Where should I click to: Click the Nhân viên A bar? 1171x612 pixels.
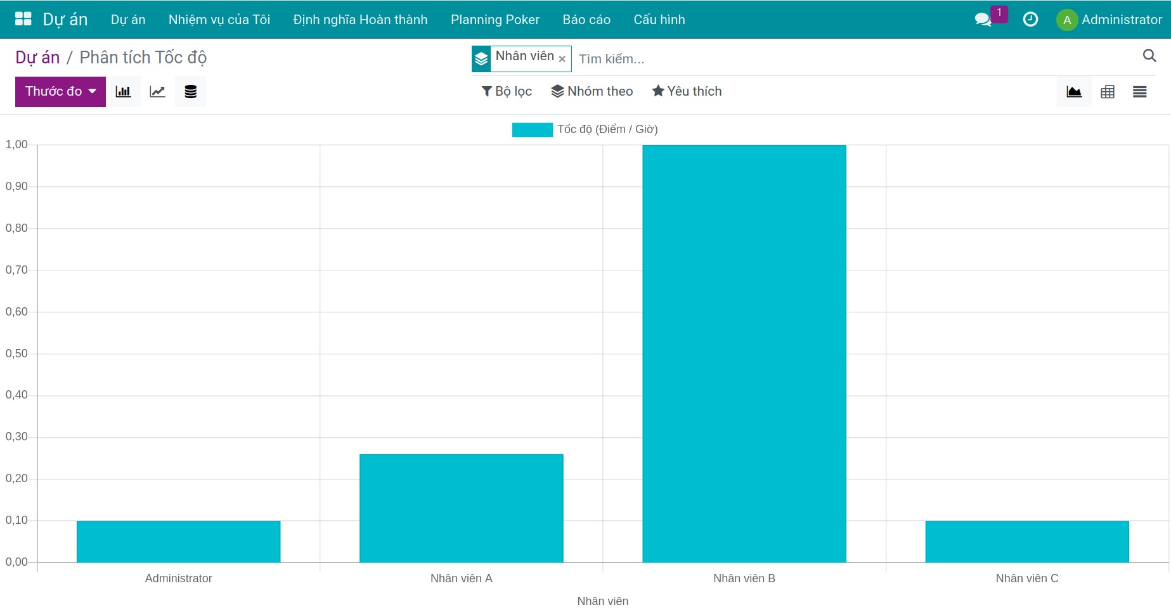coord(462,508)
